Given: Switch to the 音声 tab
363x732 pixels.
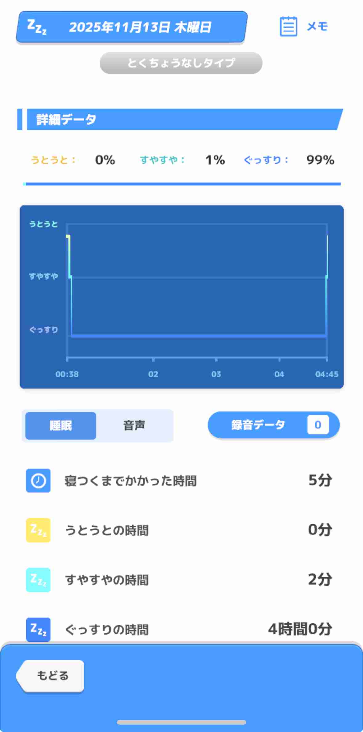Looking at the screenshot, I should coord(134,426).
